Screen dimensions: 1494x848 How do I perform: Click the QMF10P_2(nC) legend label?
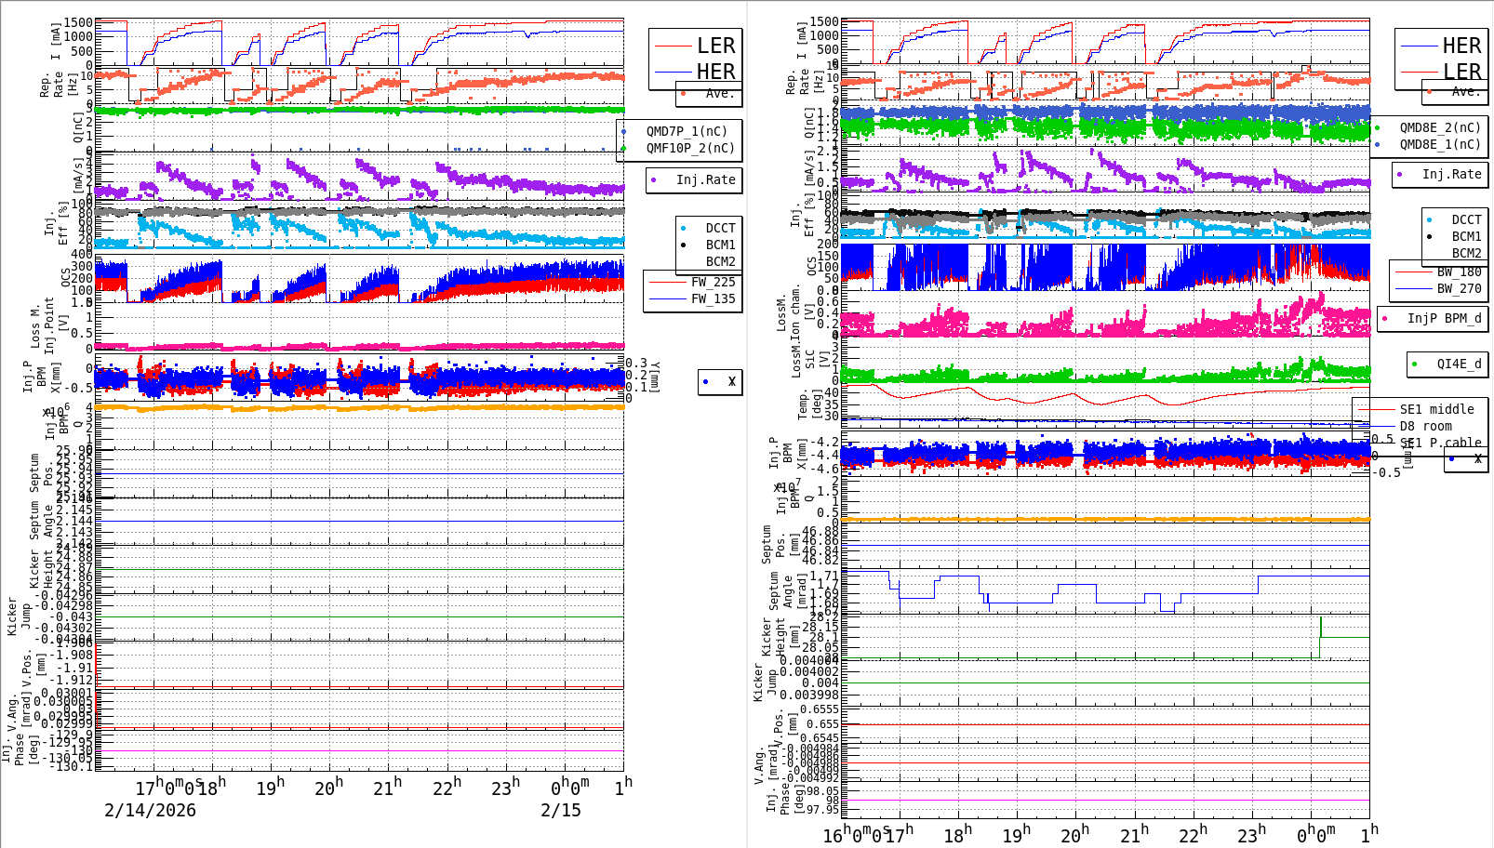690,148
